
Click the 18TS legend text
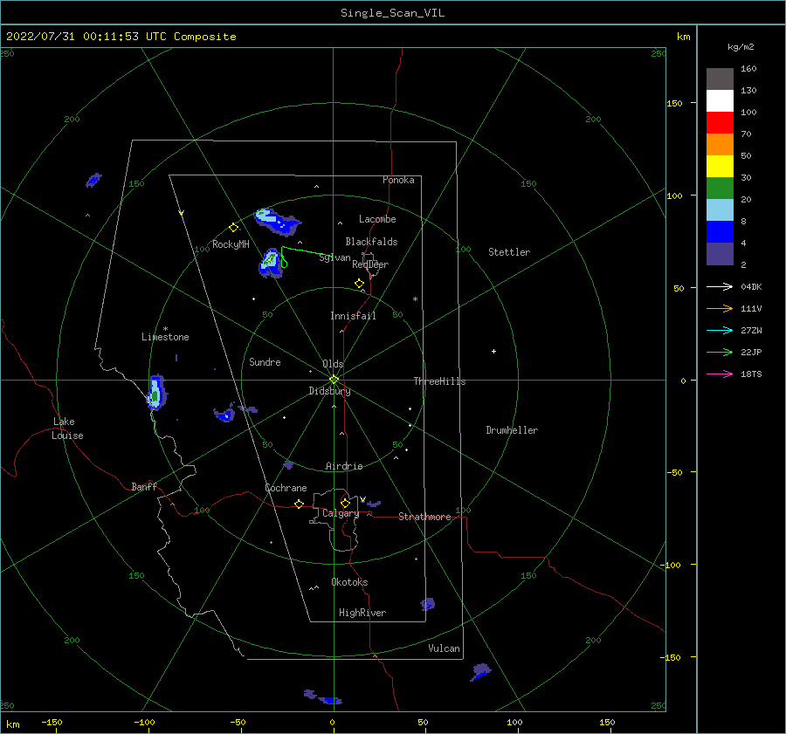[751, 374]
